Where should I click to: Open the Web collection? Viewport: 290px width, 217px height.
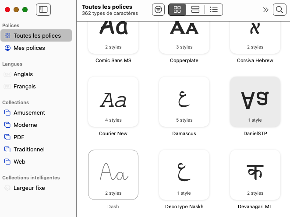coord(19,161)
